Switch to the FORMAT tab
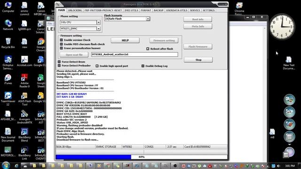Screen dimensions: 301x169 point(146,10)
